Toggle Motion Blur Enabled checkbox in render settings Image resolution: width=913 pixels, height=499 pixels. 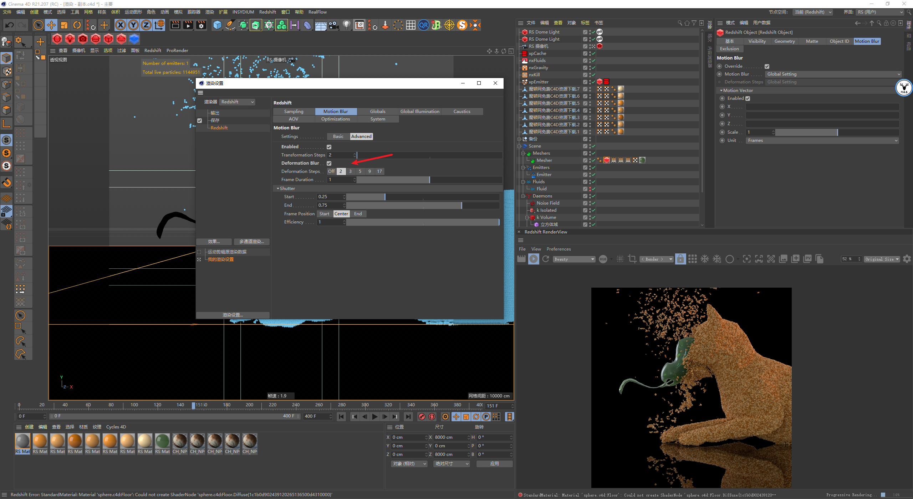pos(329,147)
